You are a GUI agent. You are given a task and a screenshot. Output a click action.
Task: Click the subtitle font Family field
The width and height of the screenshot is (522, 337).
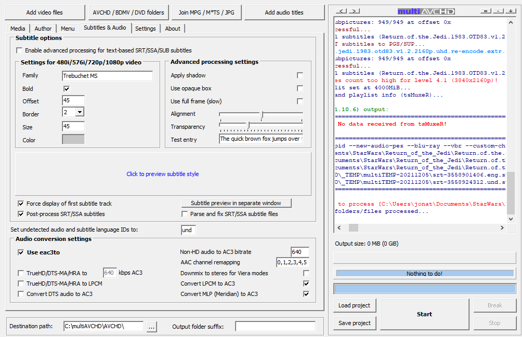[107, 76]
